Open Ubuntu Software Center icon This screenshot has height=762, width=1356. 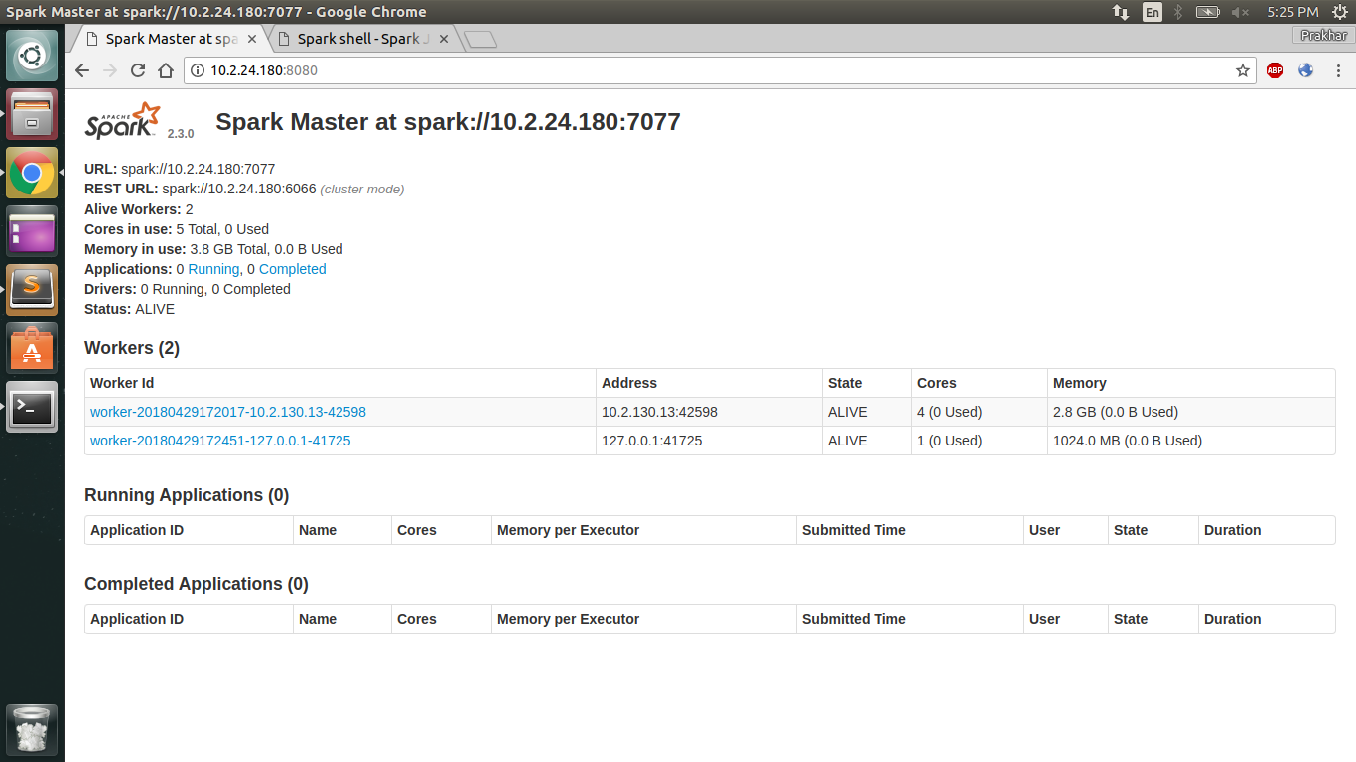click(32, 347)
